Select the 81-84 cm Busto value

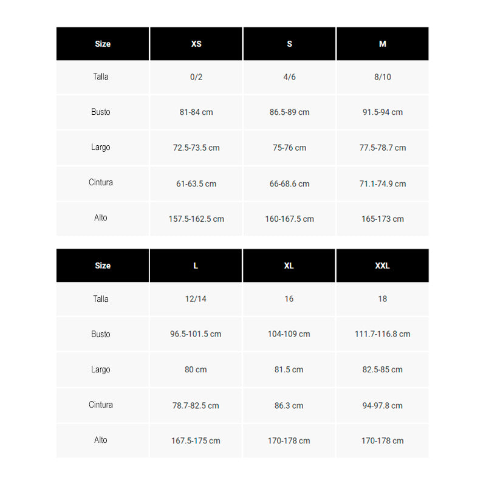[x=196, y=112]
